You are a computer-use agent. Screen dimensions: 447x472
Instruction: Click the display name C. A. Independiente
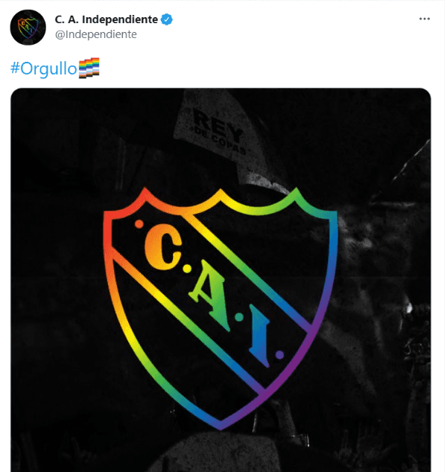tap(107, 19)
